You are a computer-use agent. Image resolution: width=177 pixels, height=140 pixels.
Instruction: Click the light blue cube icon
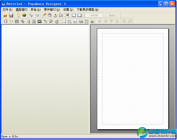tap(37, 15)
